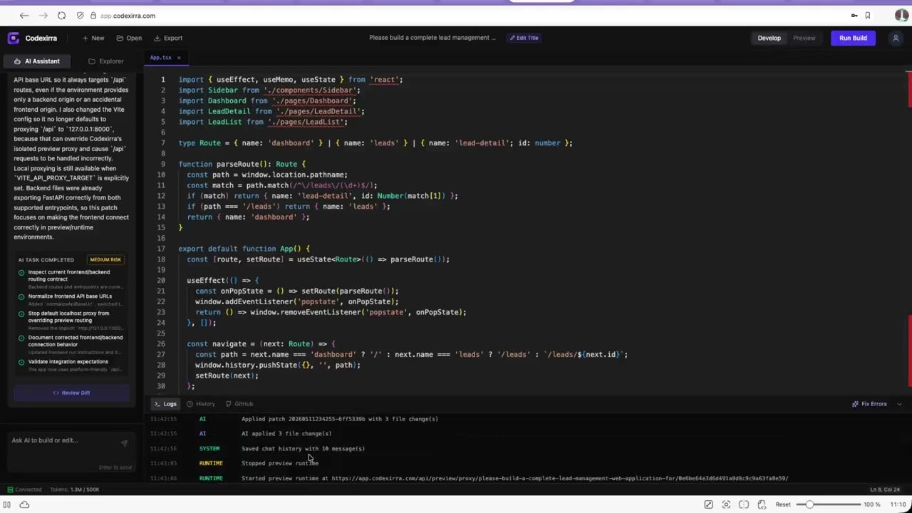The image size is (912, 513).
Task: Open the Explorer tab
Action: click(x=106, y=61)
